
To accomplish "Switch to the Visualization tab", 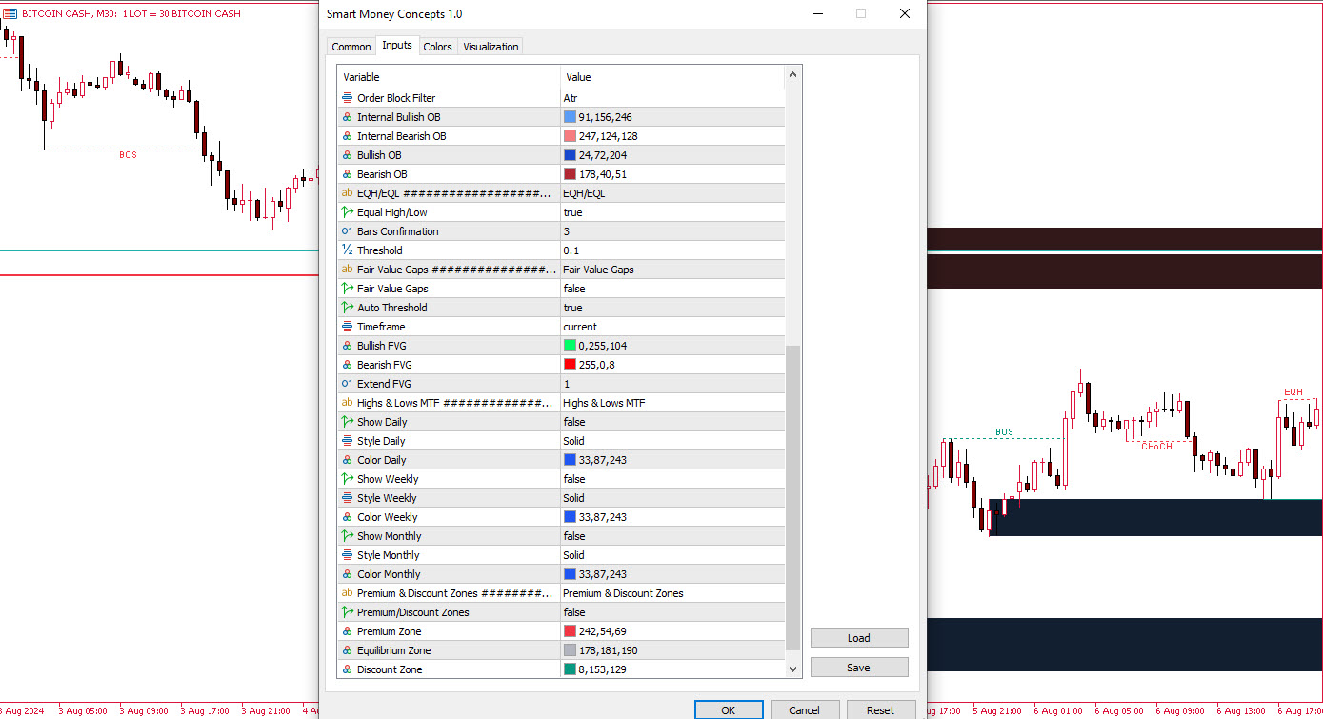I will (x=491, y=47).
